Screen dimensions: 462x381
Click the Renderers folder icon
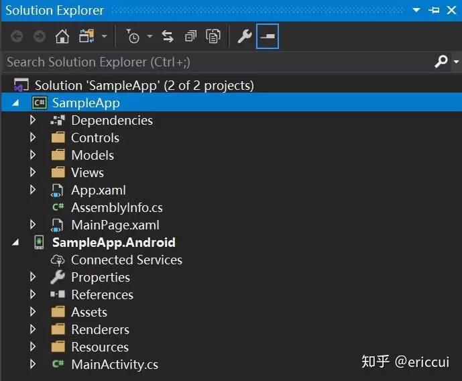[x=58, y=329]
